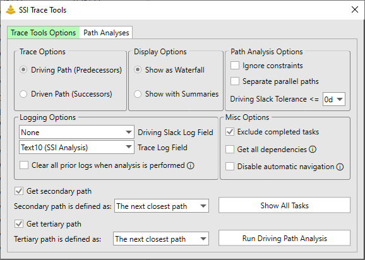Switch to the Path Analyses tab
Image resolution: width=365 pixels, height=260 pixels.
click(x=106, y=33)
